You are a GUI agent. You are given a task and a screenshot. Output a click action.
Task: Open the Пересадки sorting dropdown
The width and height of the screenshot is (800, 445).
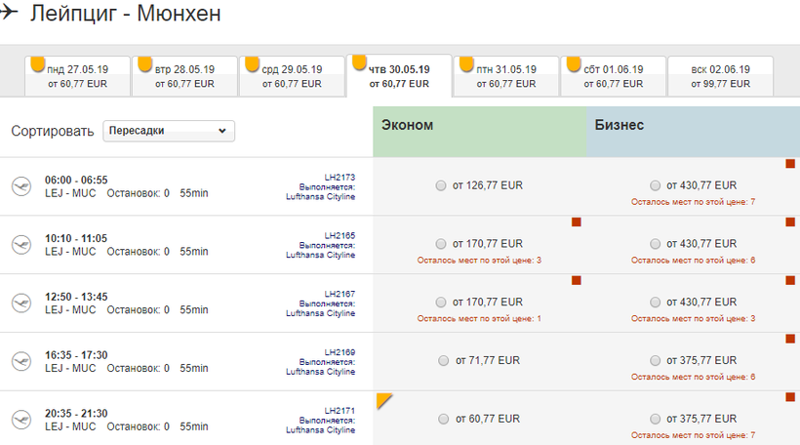click(168, 131)
